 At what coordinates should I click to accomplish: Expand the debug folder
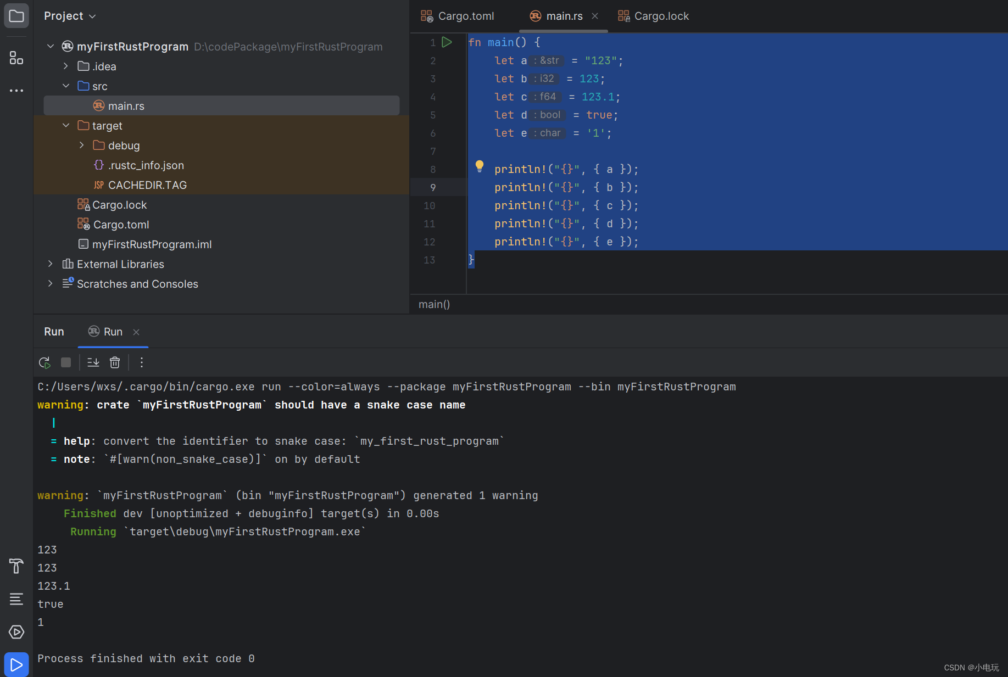coord(81,145)
